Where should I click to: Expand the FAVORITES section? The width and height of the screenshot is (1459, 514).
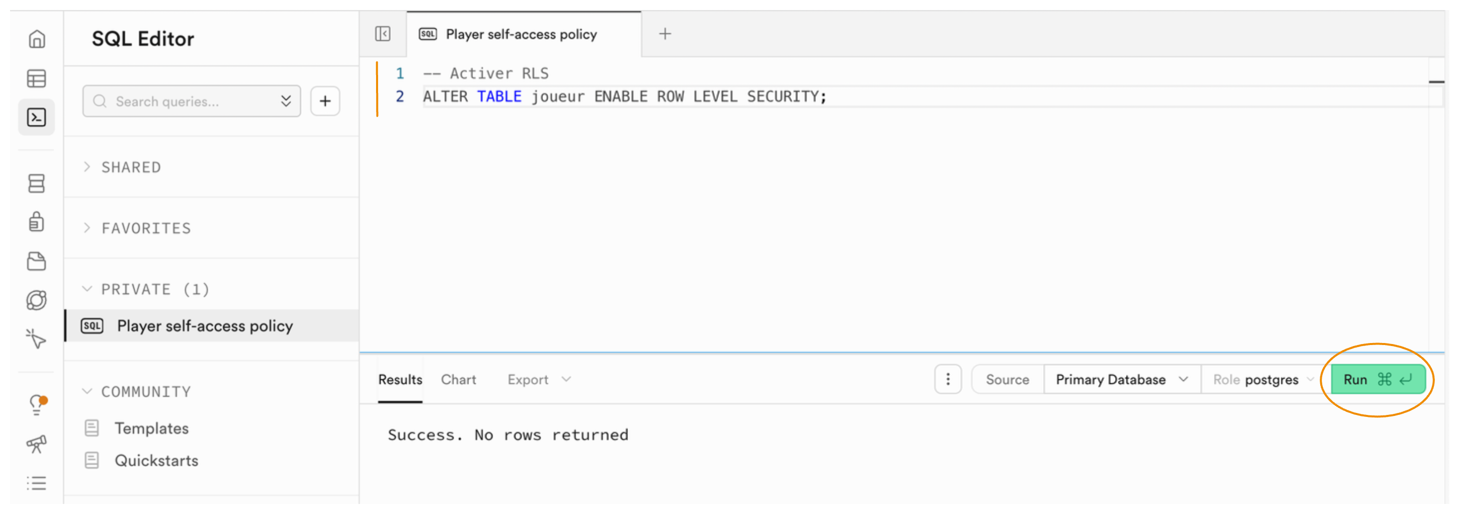point(146,228)
